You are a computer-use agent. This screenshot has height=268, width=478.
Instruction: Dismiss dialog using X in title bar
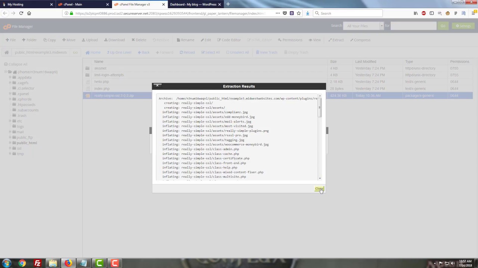point(157,86)
